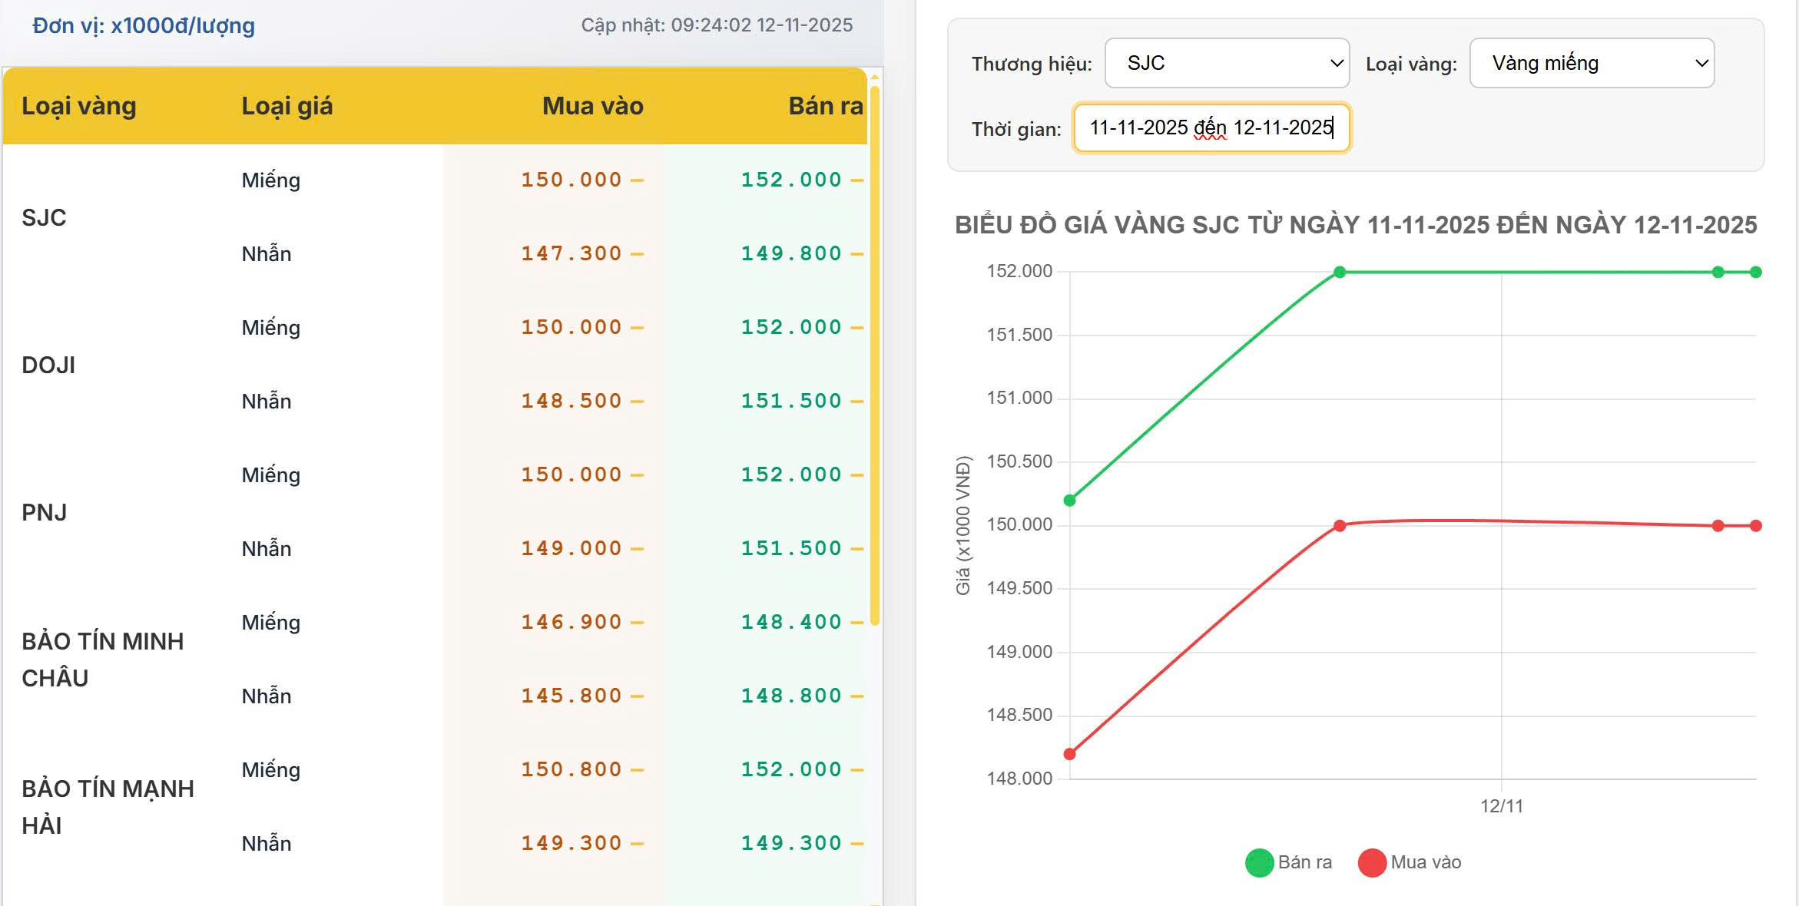Click the green Bán ra legend circle
The image size is (1799, 906).
coord(1259,862)
